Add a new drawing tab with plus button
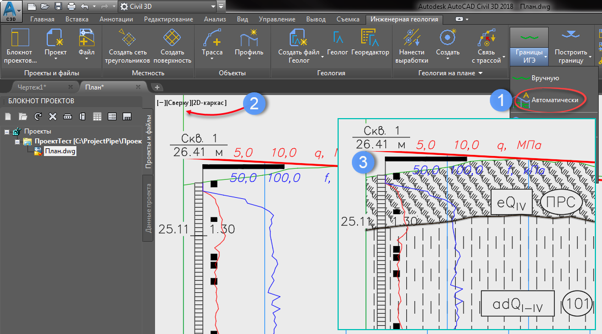The height and width of the screenshot is (334, 602). 157,87
